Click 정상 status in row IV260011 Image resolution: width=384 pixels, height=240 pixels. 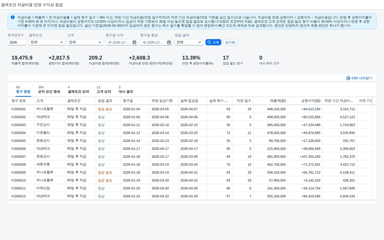point(101,188)
